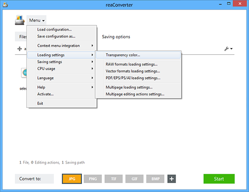Choose Load configuration... menu entry
This screenshot has width=249, height=192.
coord(62,29)
